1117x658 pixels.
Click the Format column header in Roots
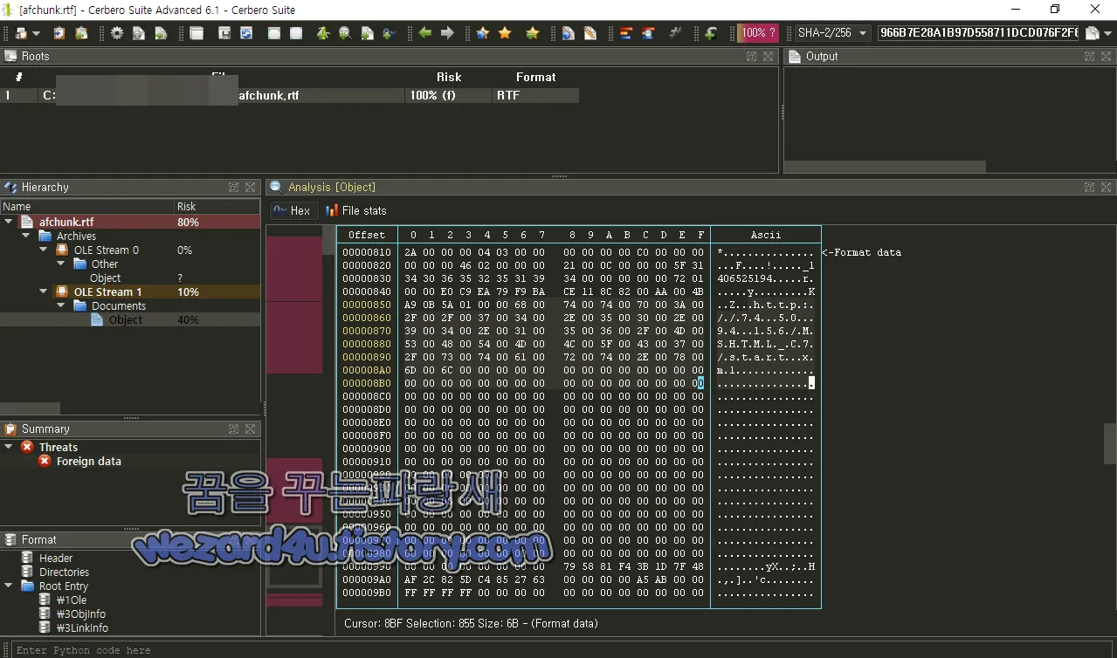pos(535,77)
